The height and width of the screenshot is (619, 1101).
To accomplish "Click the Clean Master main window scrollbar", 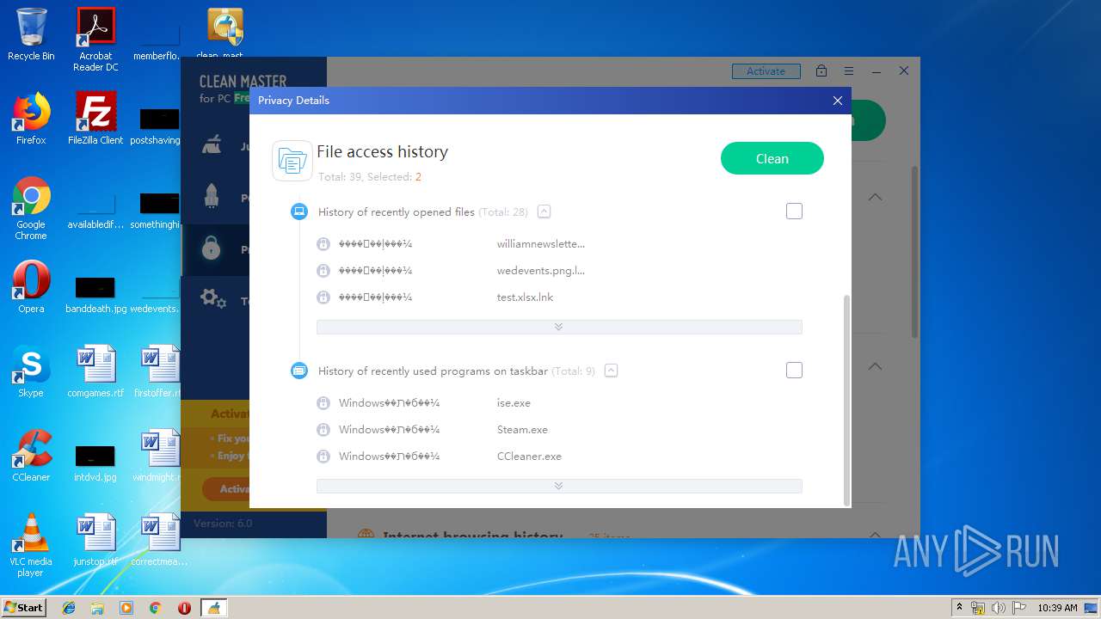I will tap(914, 251).
